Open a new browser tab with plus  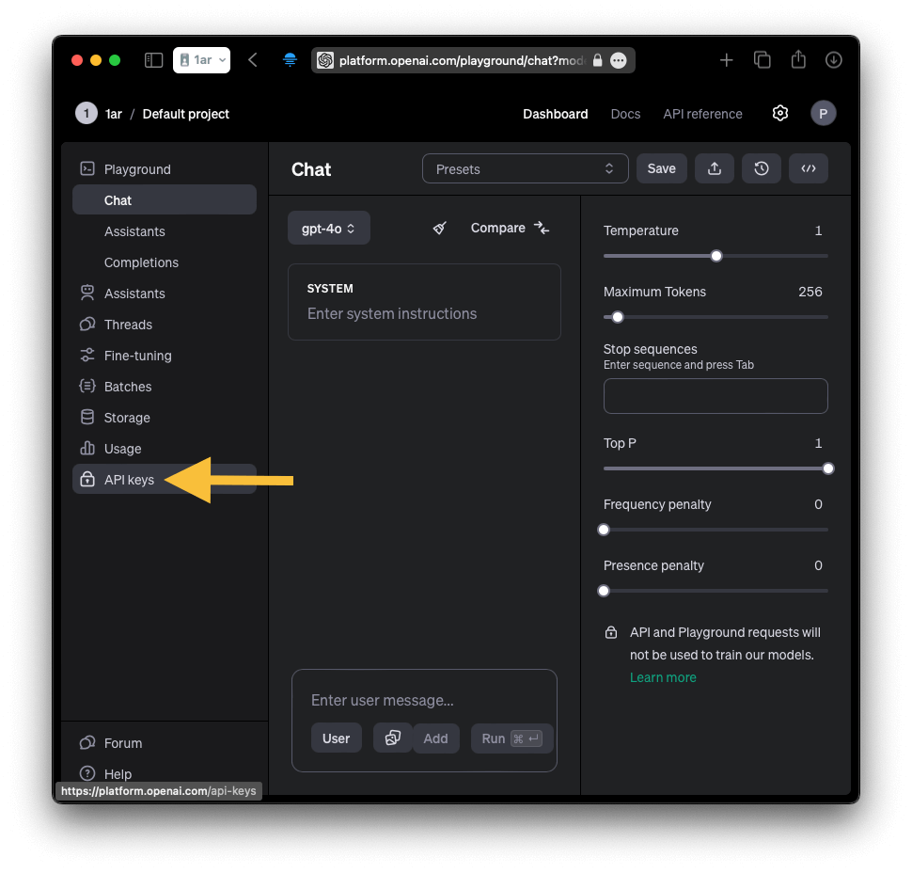[727, 60]
